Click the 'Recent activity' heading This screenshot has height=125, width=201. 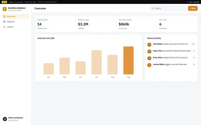154,38
